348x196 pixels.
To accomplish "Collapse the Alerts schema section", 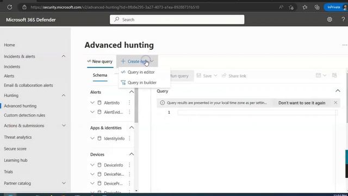I will click(132, 92).
